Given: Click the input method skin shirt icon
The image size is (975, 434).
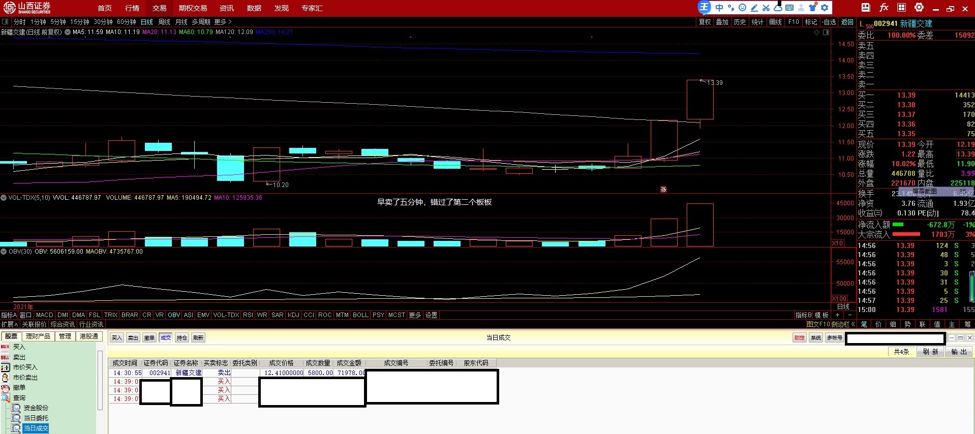Looking at the screenshot, I should point(812,8).
